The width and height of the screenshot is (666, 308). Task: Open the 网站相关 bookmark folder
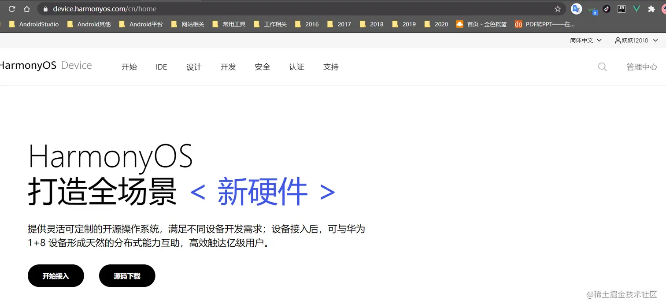pyautogui.click(x=188, y=24)
